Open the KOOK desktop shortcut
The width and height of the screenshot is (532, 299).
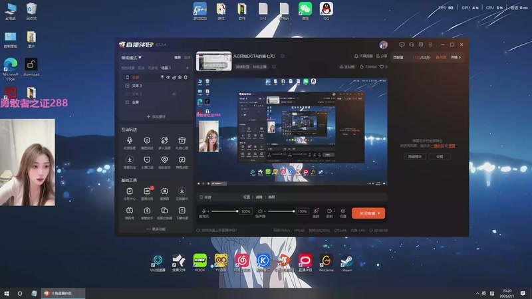coord(200,263)
